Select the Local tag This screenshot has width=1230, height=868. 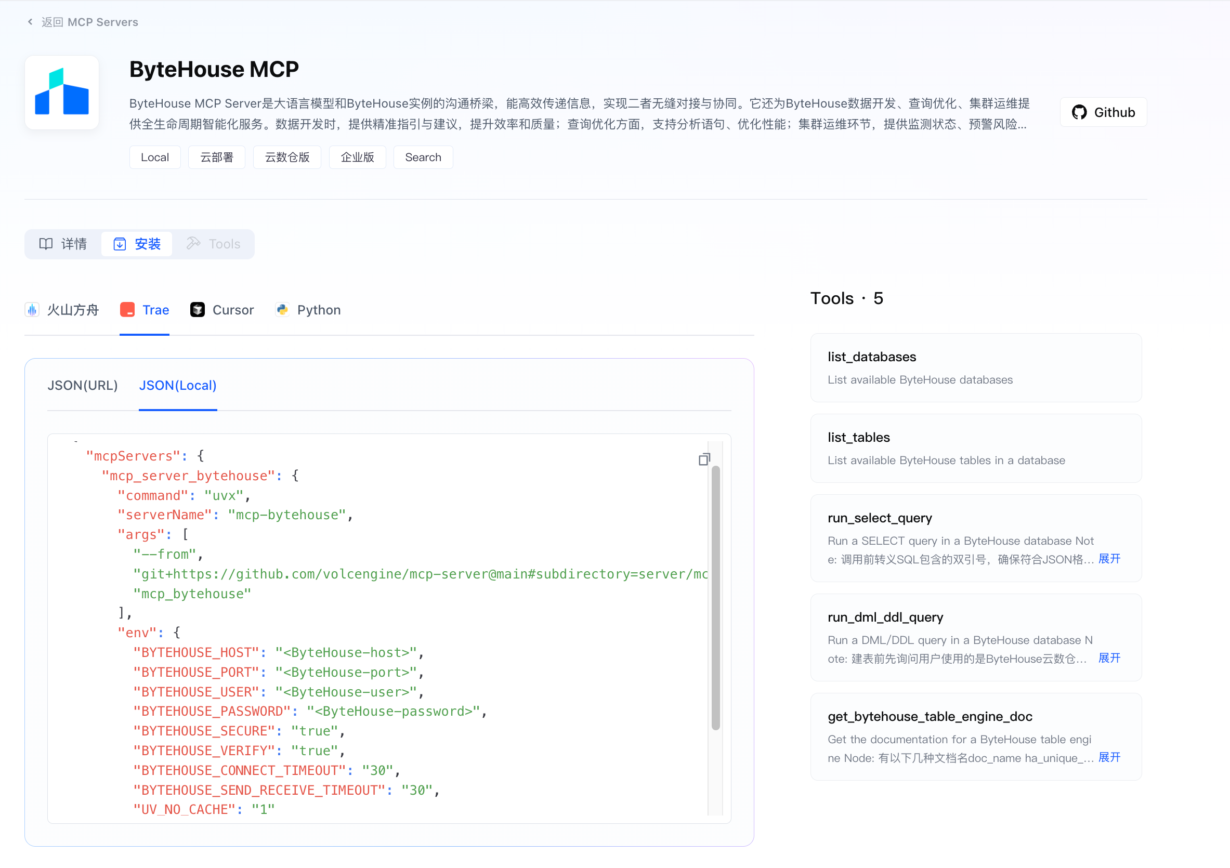[x=155, y=157]
